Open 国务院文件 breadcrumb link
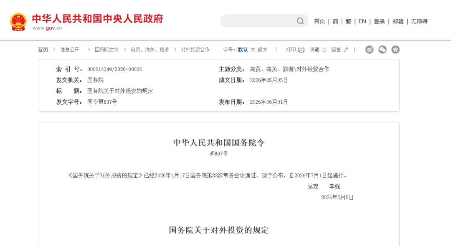The width and height of the screenshot is (451, 246). click(107, 50)
